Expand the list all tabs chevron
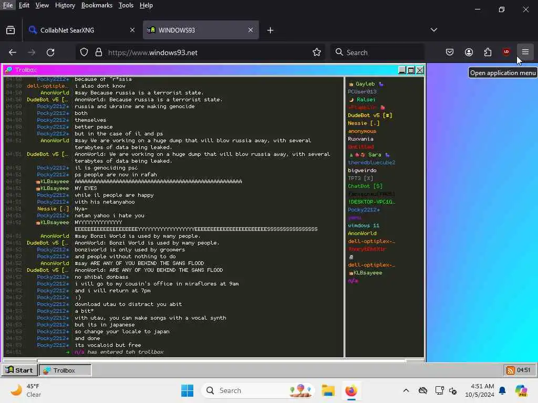This screenshot has width=538, height=403. point(433,30)
